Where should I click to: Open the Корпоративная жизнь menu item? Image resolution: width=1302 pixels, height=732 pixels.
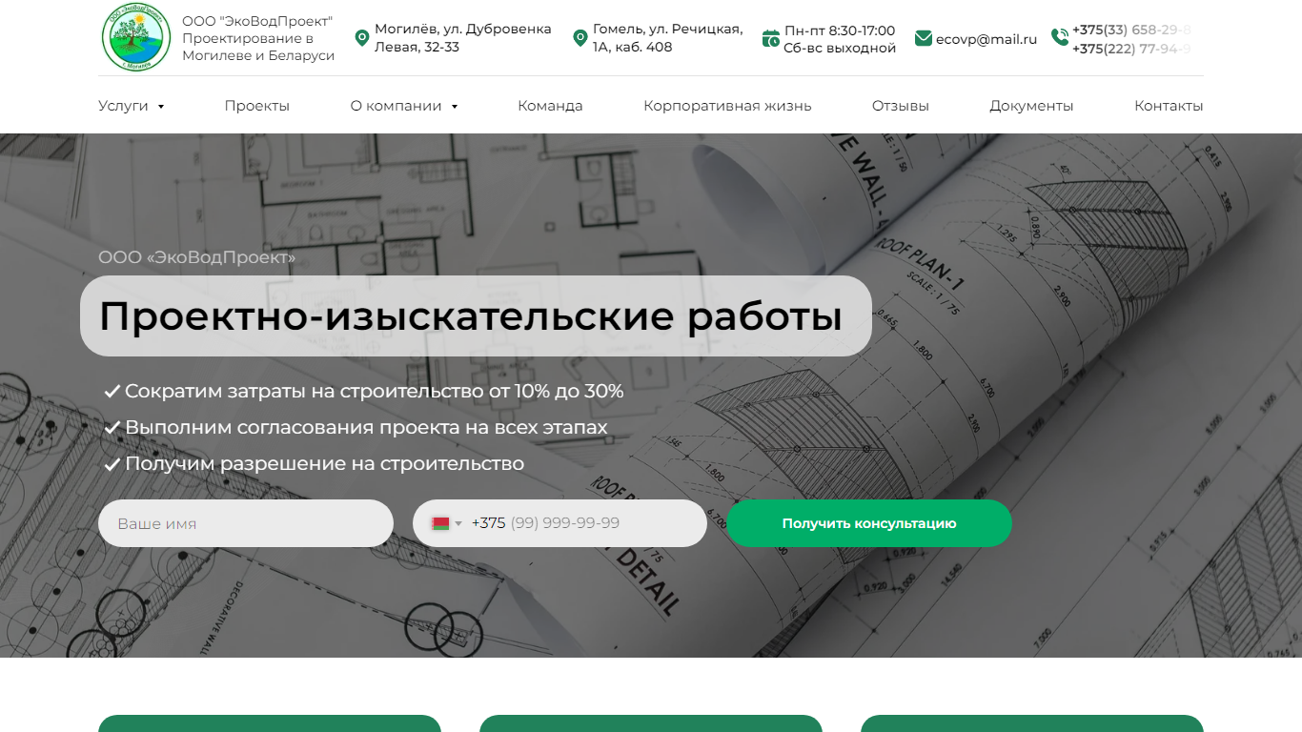tap(727, 106)
